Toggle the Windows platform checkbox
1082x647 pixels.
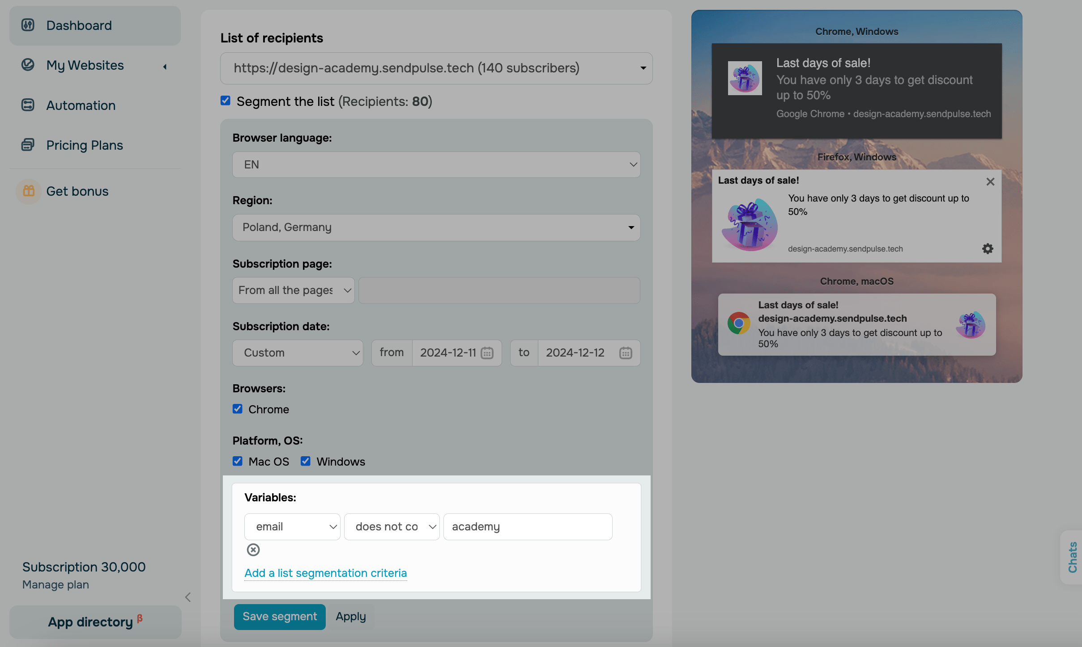tap(306, 461)
